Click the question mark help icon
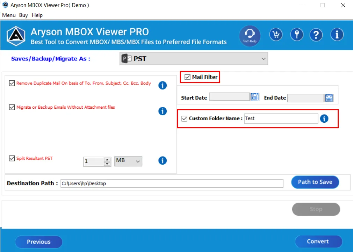The image size is (353, 252). click(x=316, y=35)
